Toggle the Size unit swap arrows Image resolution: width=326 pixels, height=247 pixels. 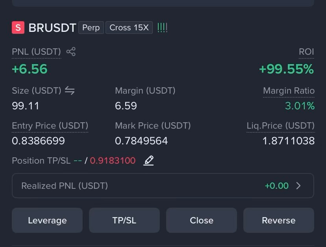pos(70,90)
